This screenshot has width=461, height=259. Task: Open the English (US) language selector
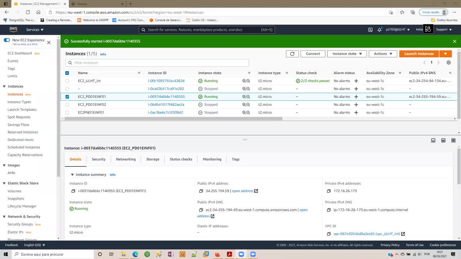(x=35, y=245)
